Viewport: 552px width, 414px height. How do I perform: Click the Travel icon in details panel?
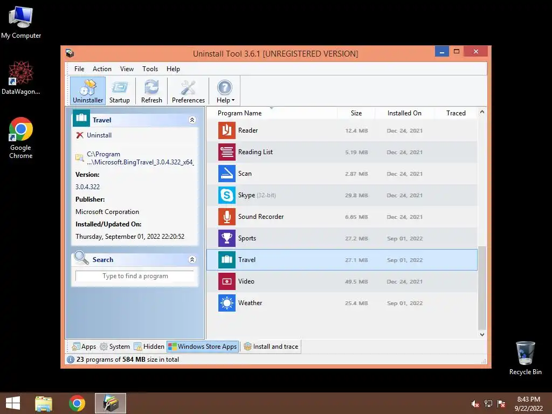point(81,118)
